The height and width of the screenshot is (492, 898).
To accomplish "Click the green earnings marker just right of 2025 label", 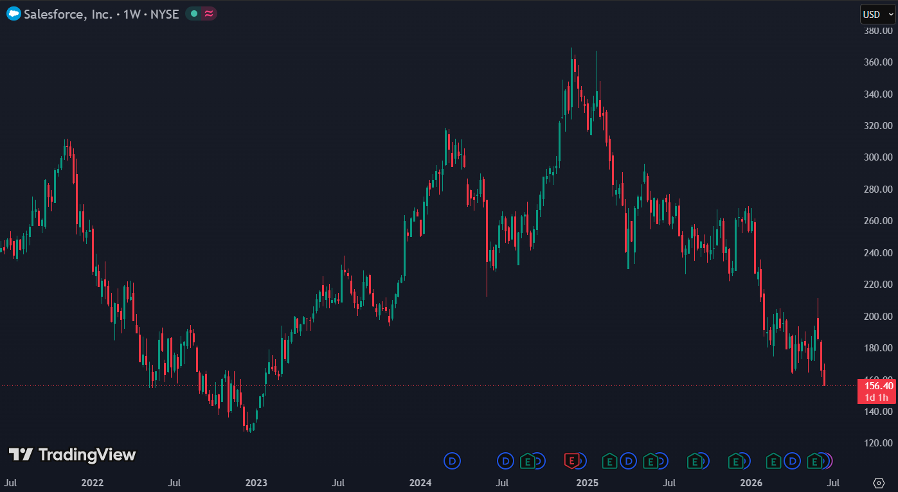I will coord(608,461).
